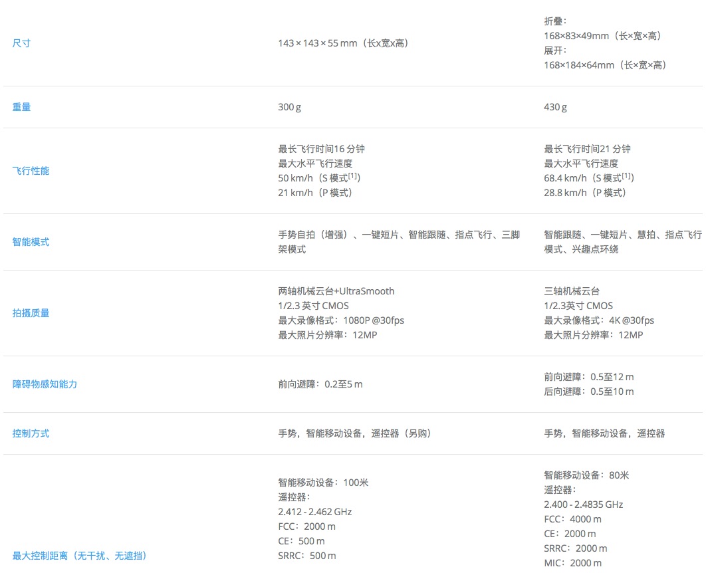
Task: Click the 重量 row label
Action: pos(21,107)
